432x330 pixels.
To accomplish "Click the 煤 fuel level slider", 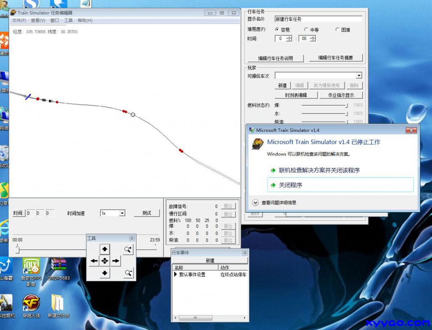I will [x=324, y=105].
